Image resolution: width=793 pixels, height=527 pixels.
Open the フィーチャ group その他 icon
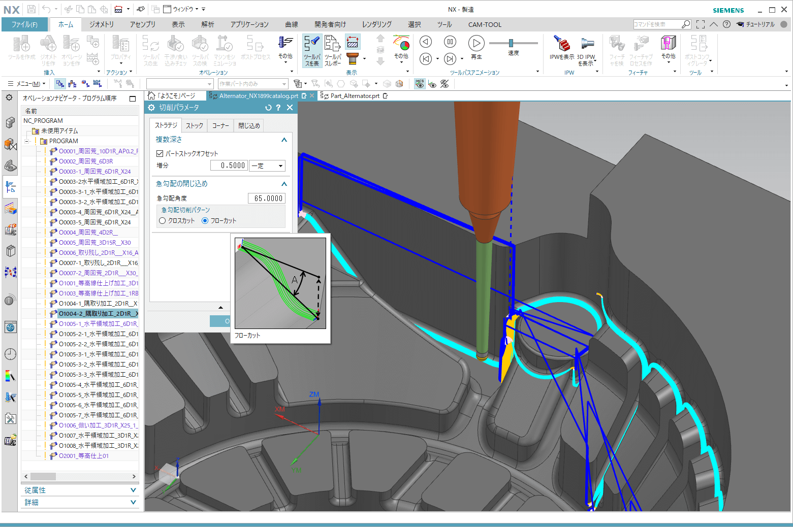point(669,48)
